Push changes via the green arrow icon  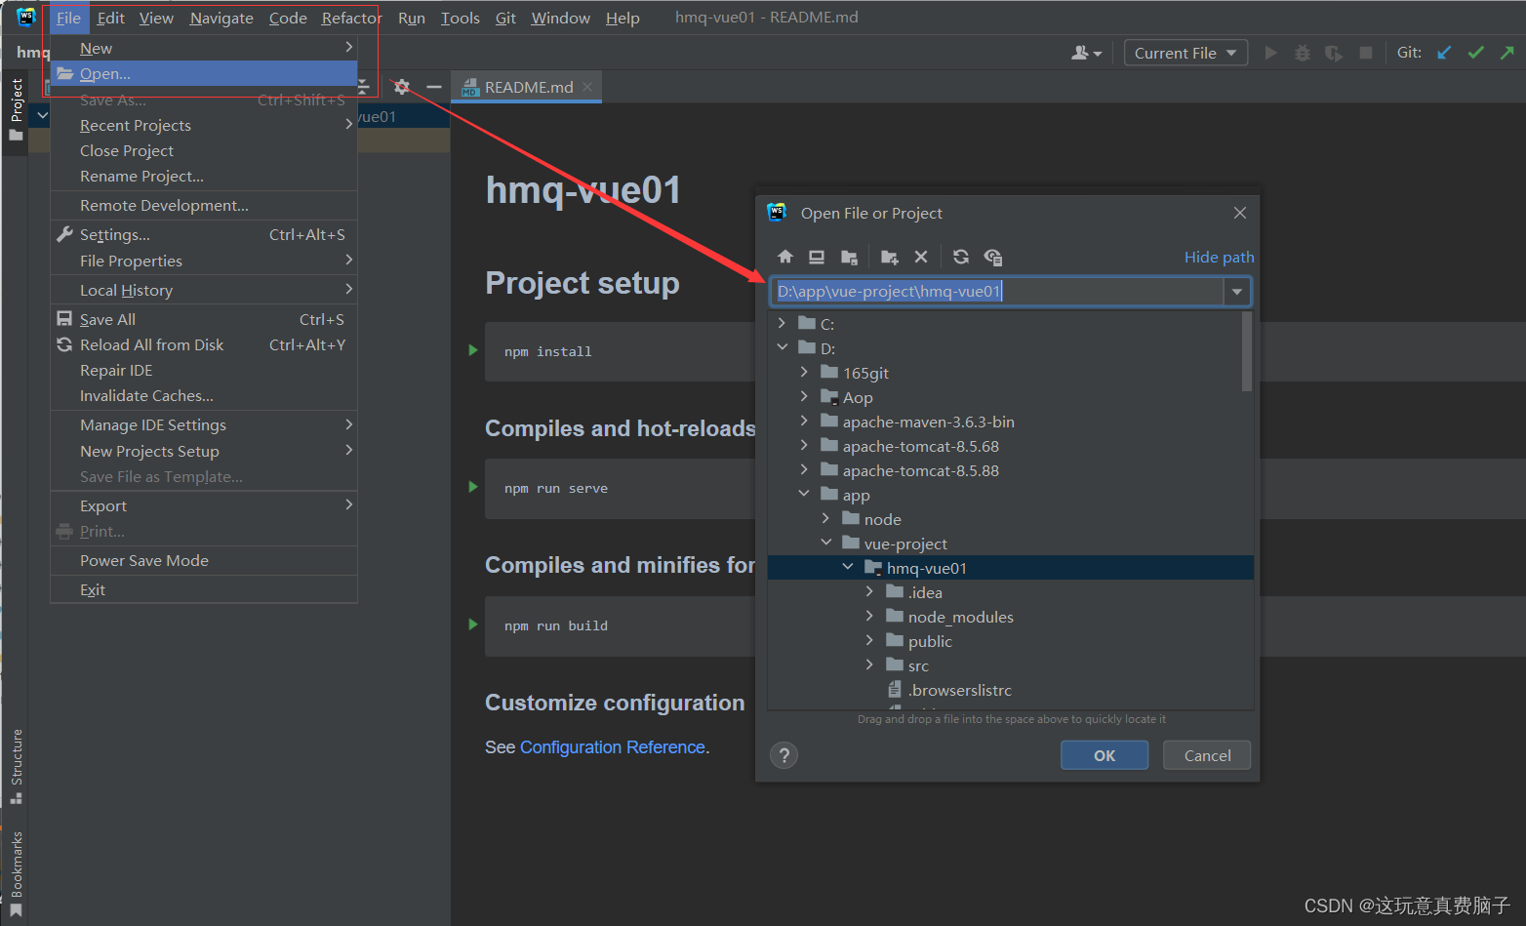click(1508, 52)
